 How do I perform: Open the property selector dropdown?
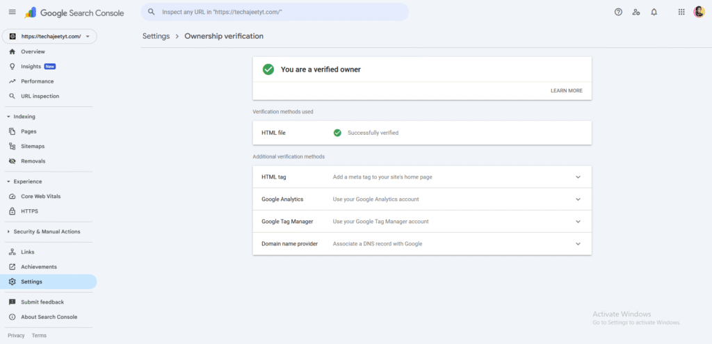click(49, 36)
